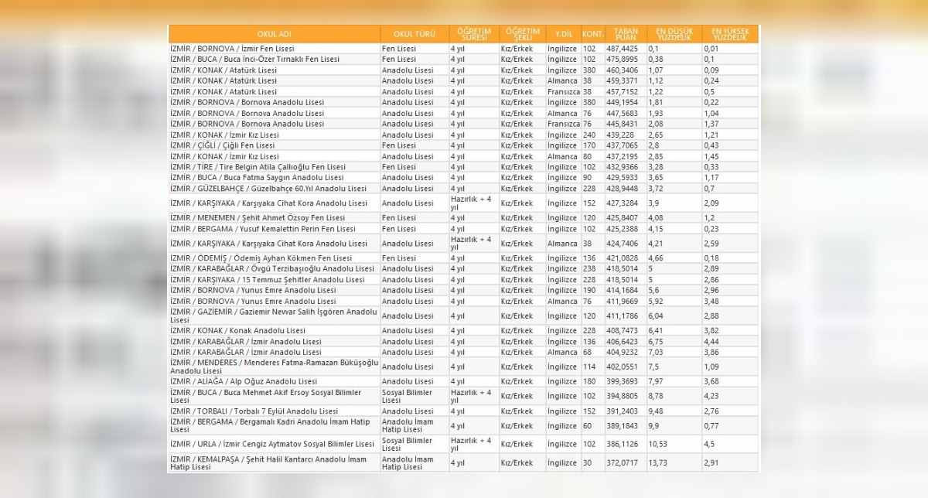928x498 pixels.
Task: Select the base score 447,5683
Action: [x=622, y=114]
